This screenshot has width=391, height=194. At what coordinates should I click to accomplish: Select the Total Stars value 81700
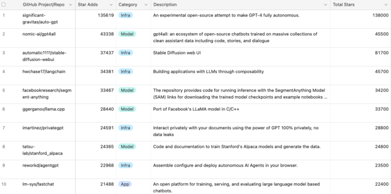(x=381, y=53)
